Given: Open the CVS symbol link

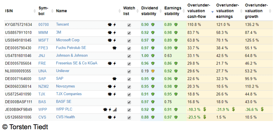Looking at the screenshot, I should (42, 117).
